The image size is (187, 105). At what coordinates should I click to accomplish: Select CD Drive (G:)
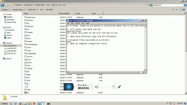pos(11,54)
